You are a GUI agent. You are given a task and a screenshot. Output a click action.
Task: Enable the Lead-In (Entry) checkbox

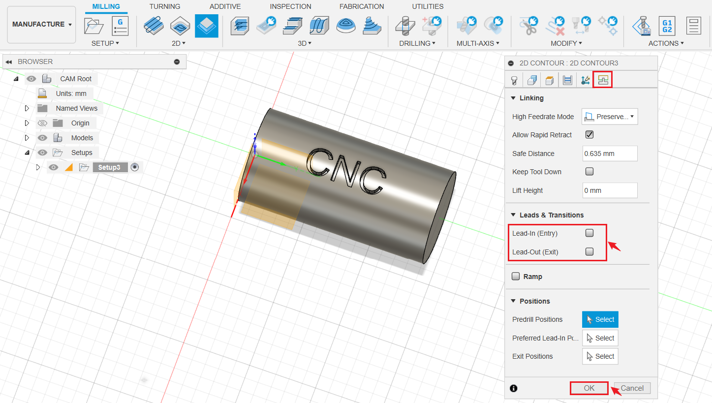589,233
